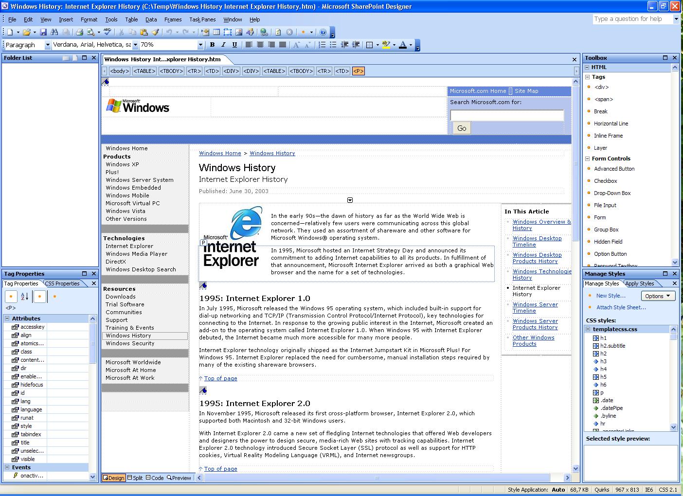Click the Increase Indent icon
This screenshot has height=496, width=683.
[x=356, y=45]
